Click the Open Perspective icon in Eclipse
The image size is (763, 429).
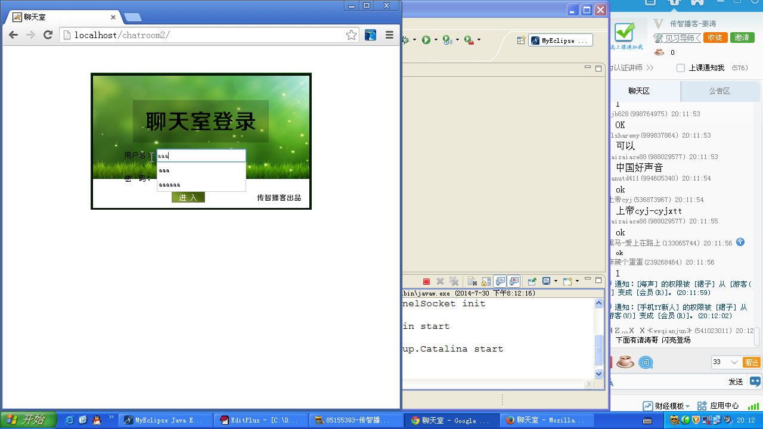tap(520, 40)
